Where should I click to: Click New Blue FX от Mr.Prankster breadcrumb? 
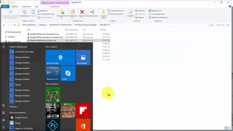60,25
